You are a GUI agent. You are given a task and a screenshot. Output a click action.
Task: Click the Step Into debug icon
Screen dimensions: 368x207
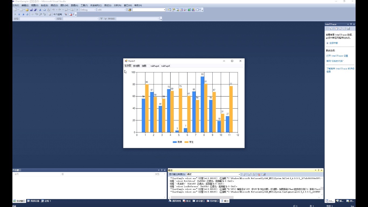pos(36,14)
